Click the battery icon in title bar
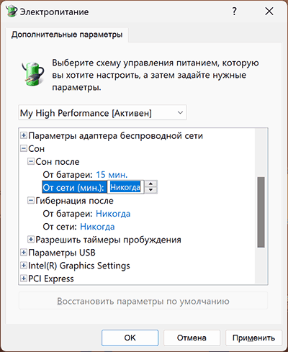This screenshot has height=352, width=288. click(12, 12)
